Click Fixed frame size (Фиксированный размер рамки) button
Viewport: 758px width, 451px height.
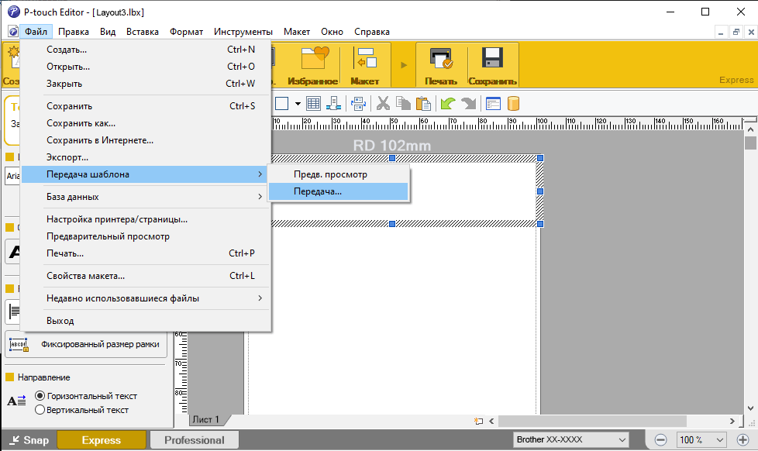[x=87, y=344]
